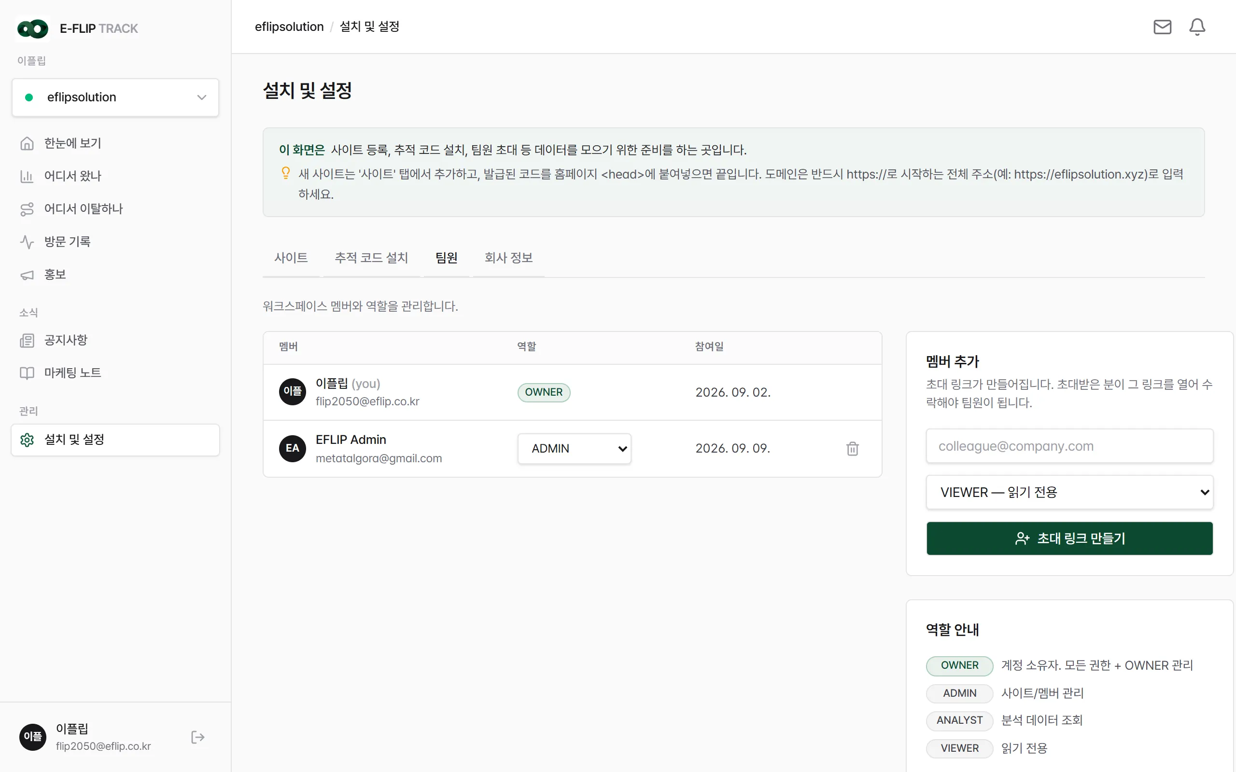Viewport: 1236px width, 772px height.
Task: Switch to the 사이트 tab
Action: click(x=291, y=258)
